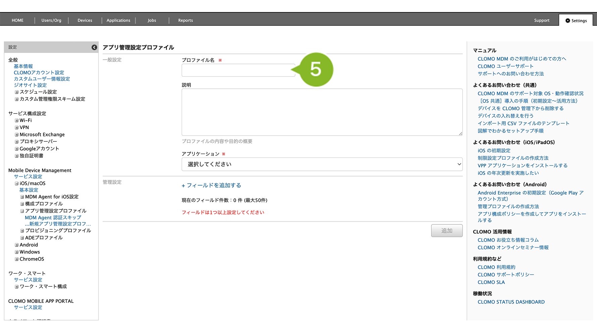Expand the Android tree node

[x=16, y=245]
